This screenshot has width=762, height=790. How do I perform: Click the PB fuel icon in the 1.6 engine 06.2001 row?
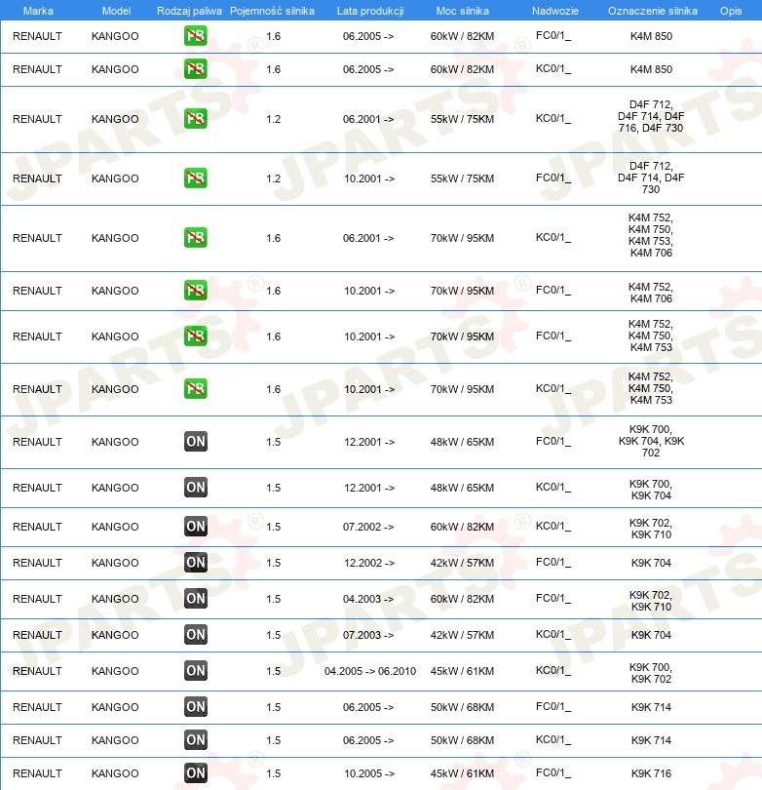tap(195, 238)
